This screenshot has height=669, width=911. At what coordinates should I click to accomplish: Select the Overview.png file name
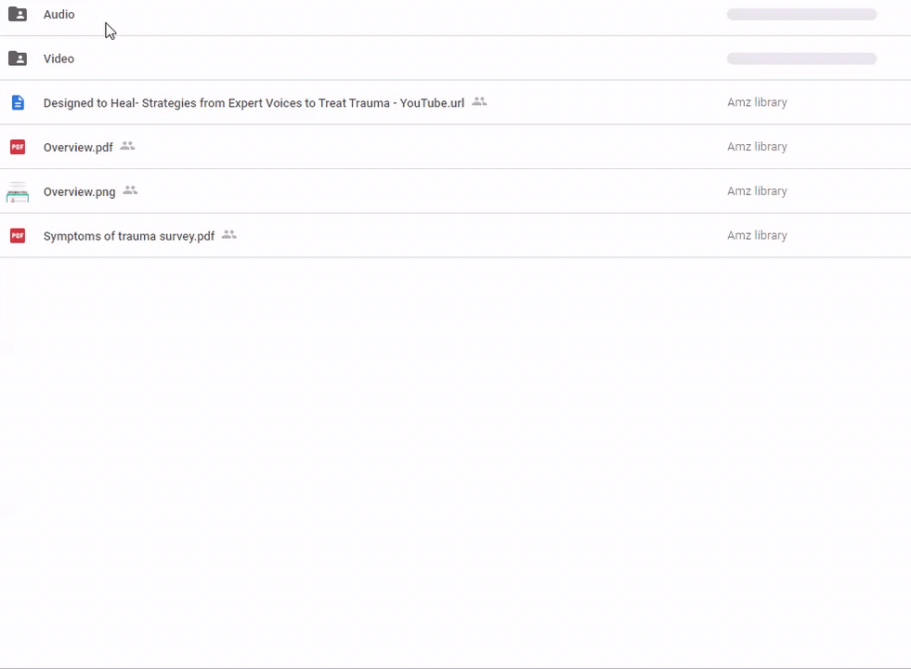click(79, 191)
